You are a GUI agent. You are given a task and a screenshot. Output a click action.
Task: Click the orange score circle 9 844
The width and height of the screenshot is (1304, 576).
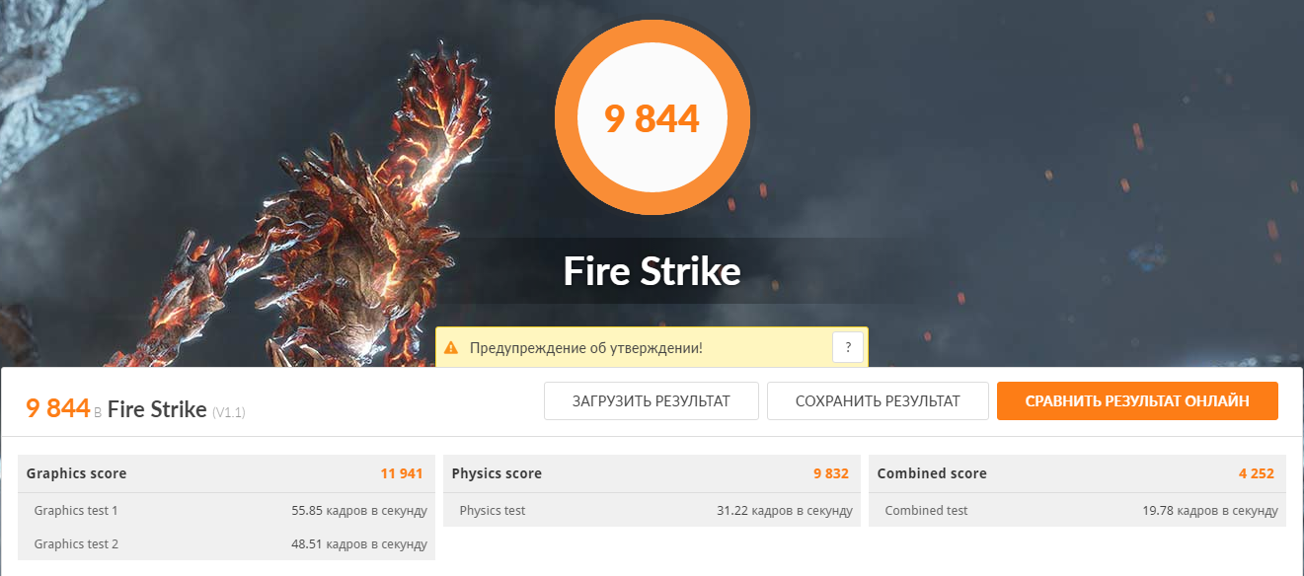point(652,117)
